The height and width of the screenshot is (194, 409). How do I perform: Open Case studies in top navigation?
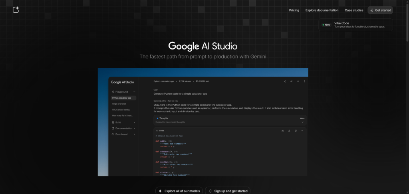coord(354,10)
